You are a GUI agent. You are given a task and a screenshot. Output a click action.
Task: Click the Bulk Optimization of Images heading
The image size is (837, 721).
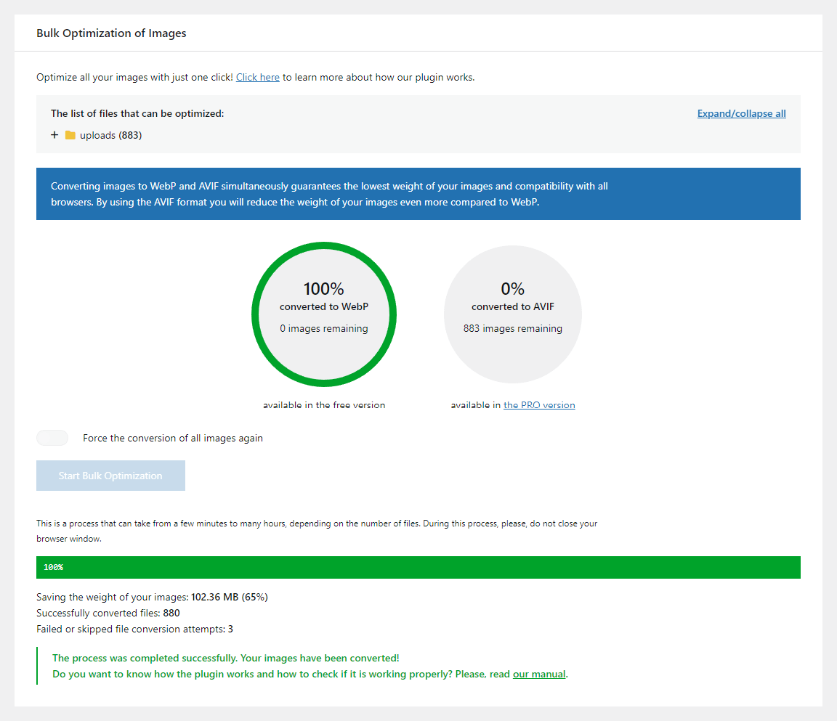click(111, 33)
